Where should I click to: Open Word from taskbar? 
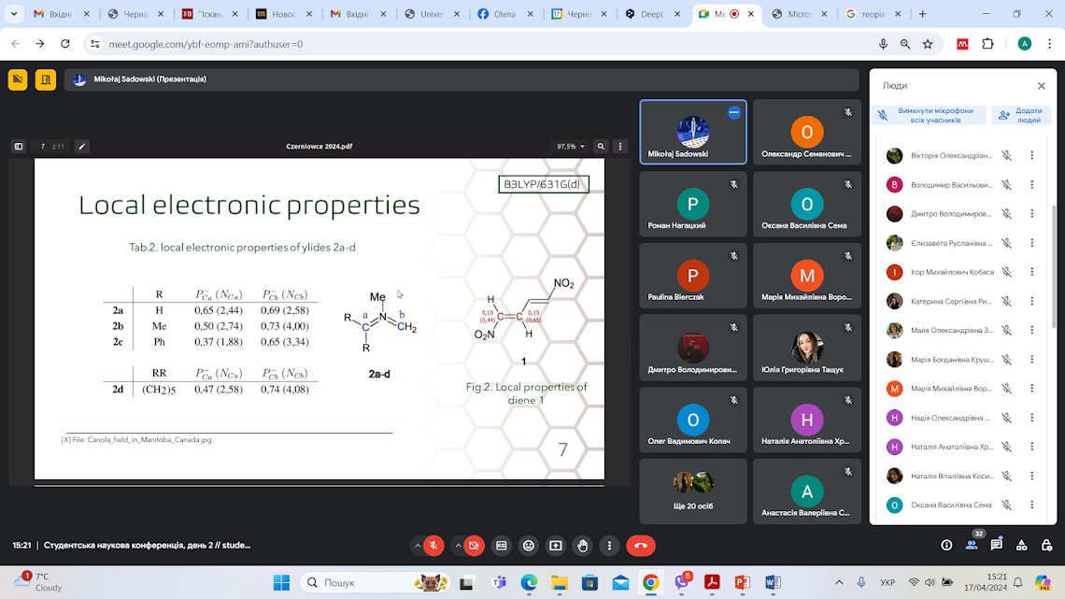coord(773,583)
